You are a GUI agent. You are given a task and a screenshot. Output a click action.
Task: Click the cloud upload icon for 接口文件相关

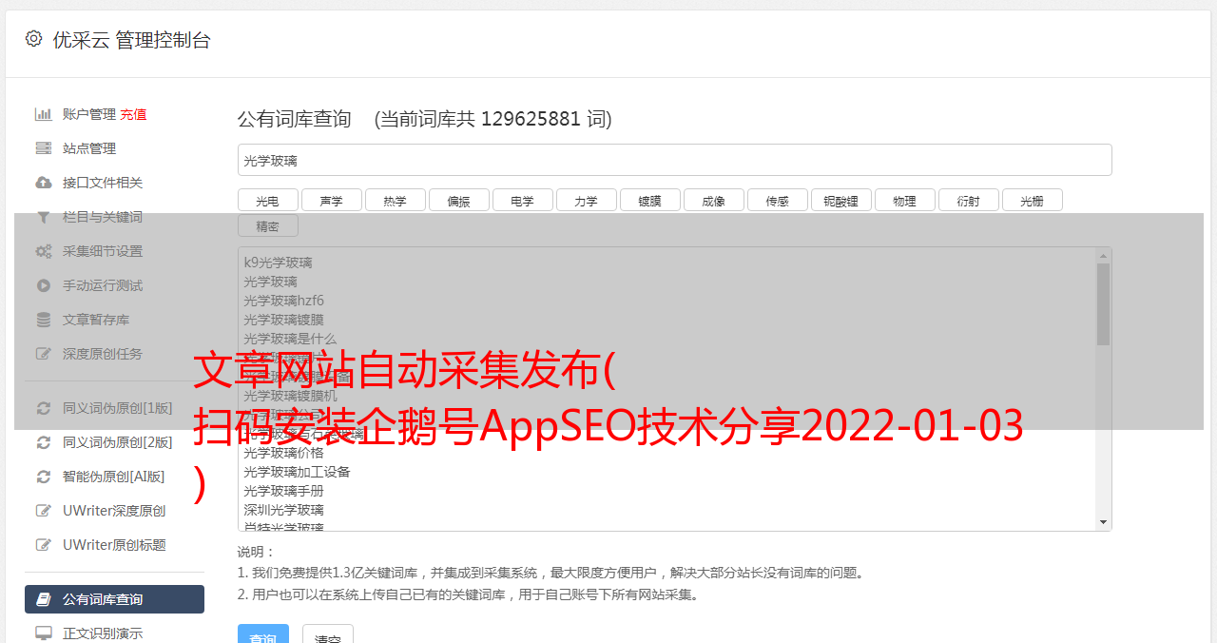point(44,183)
